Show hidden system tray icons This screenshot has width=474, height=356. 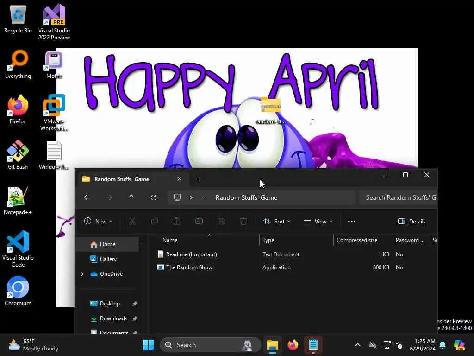coord(358,345)
